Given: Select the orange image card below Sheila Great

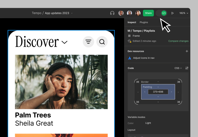Looking at the screenshot, I should tap(61, 135).
